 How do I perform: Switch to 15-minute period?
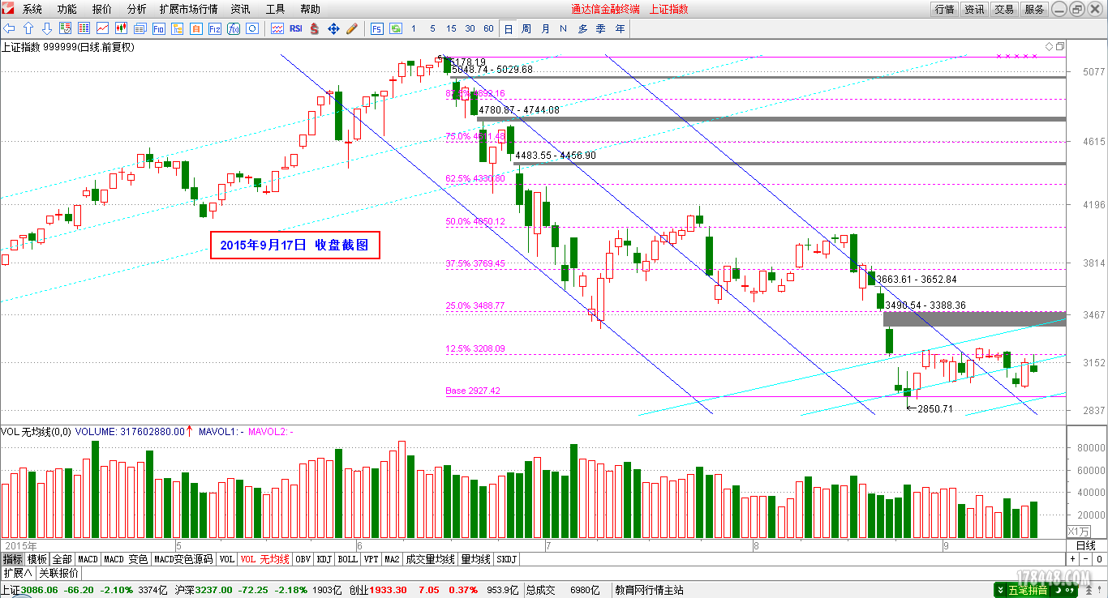tap(451, 28)
